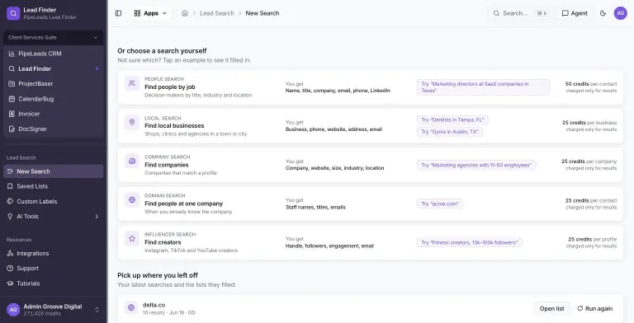Run again the delta.co search
The width and height of the screenshot is (634, 323).
tap(594, 308)
